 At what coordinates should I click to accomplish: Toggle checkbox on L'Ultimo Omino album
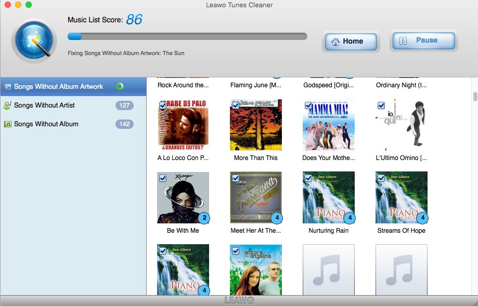point(381,105)
